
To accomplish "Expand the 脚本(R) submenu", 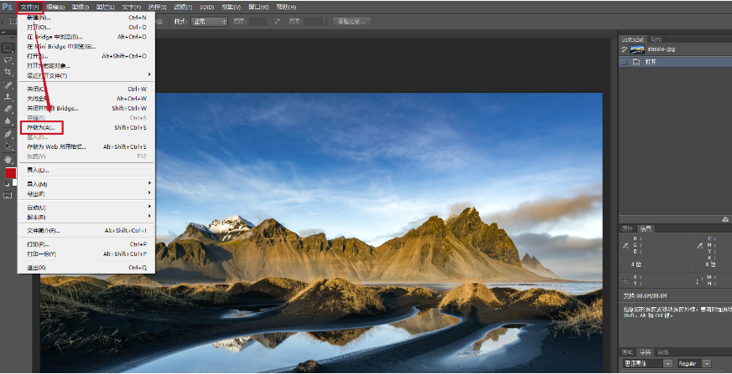I will 86,217.
